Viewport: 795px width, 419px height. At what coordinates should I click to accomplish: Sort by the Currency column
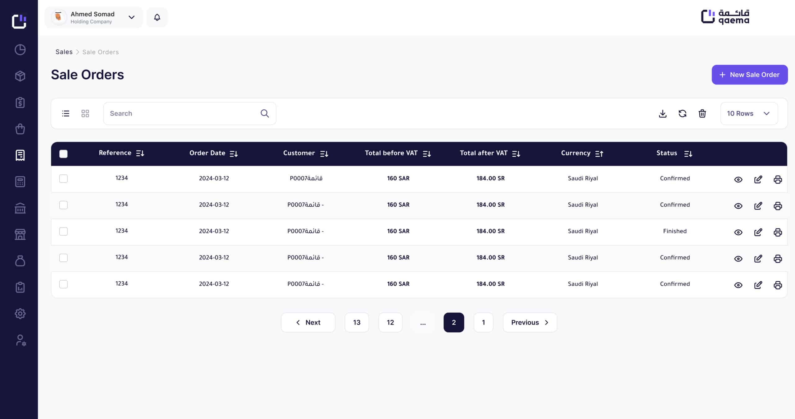599,153
